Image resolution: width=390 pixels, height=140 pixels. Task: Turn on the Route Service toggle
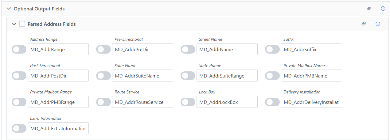click(x=103, y=102)
